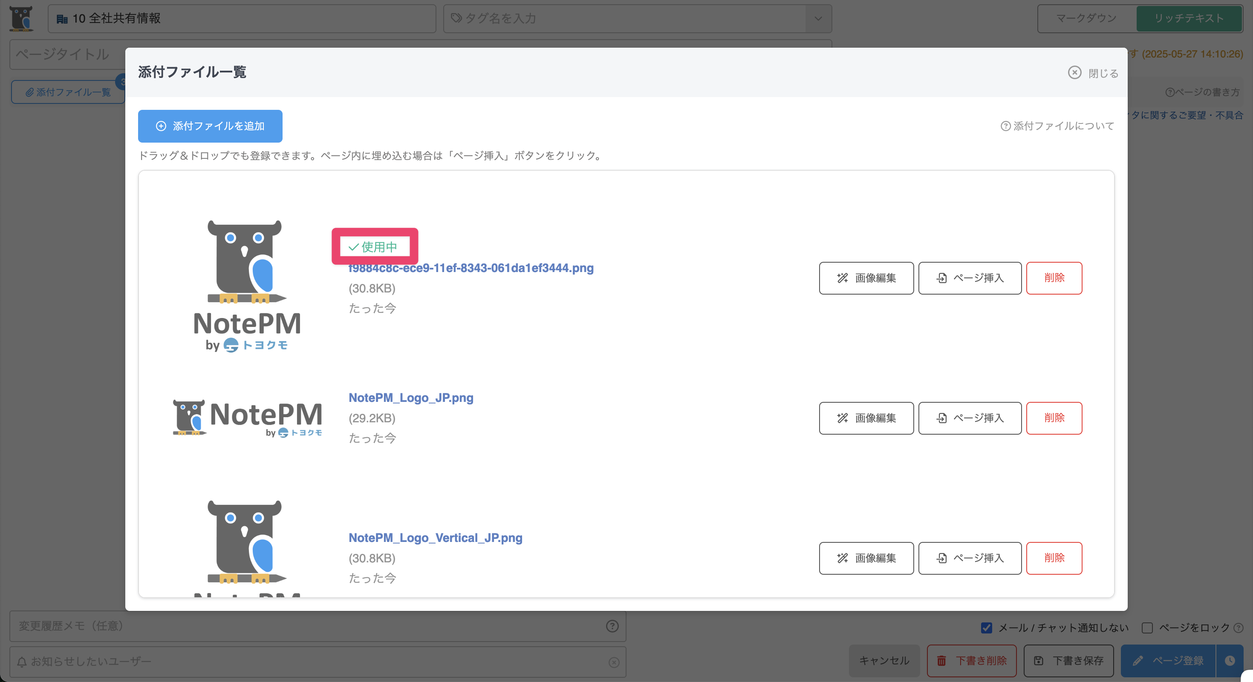
Task: Click the Add attachment file button
Action: pos(210,126)
